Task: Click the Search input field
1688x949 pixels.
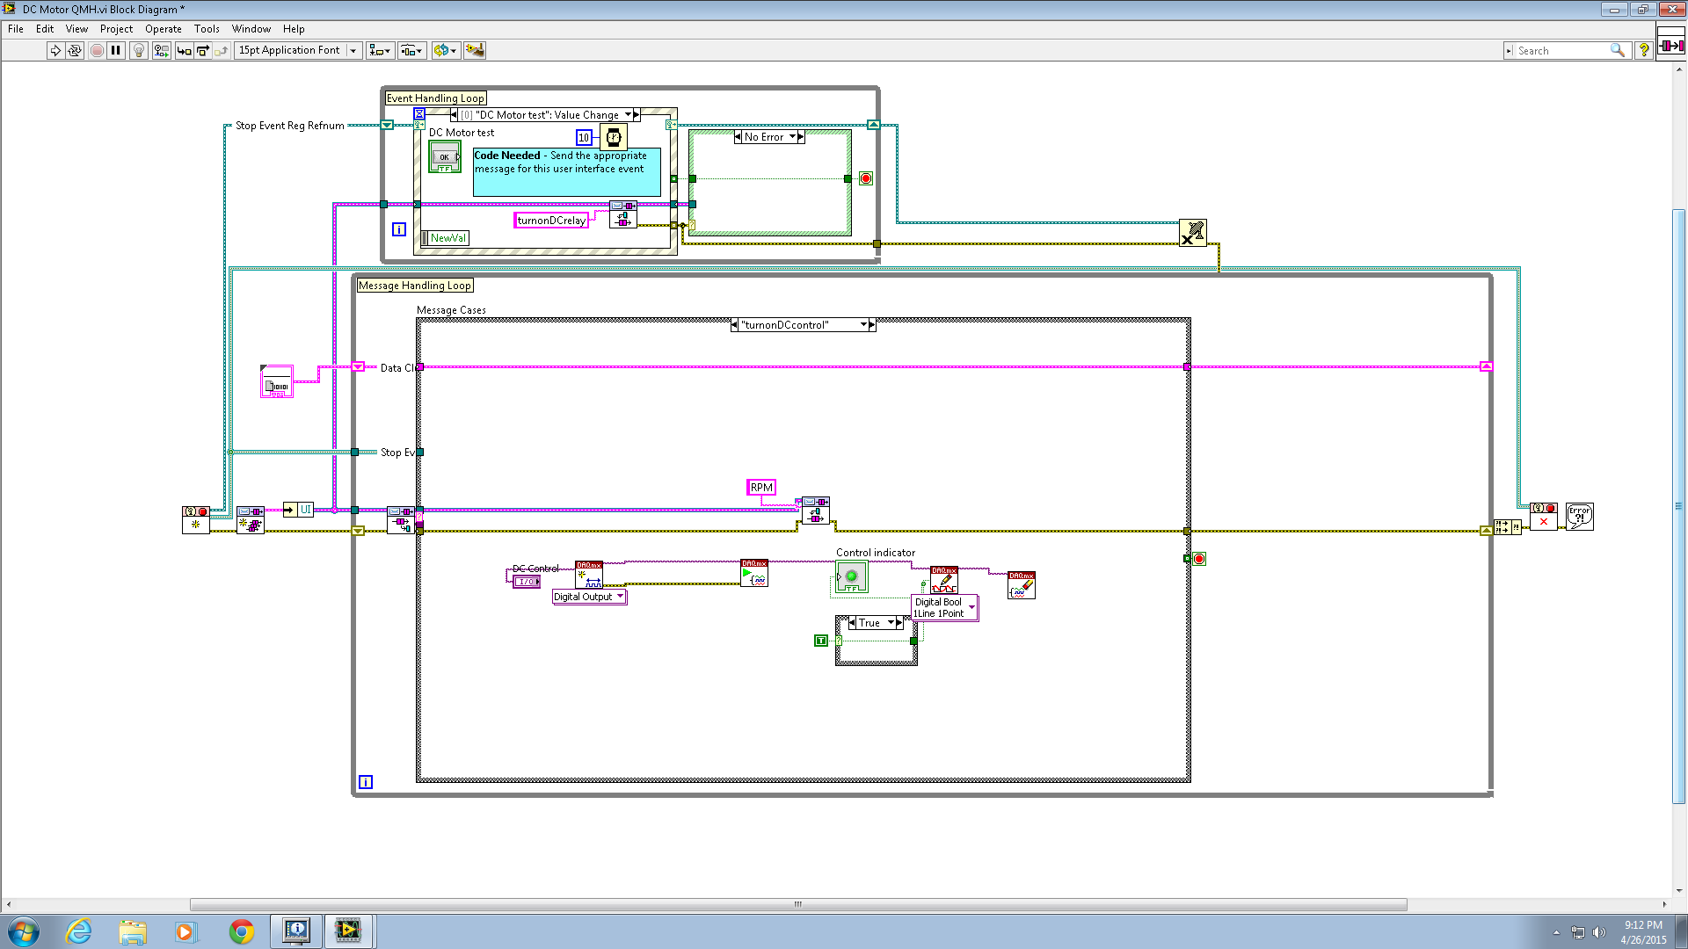Action: [1561, 51]
